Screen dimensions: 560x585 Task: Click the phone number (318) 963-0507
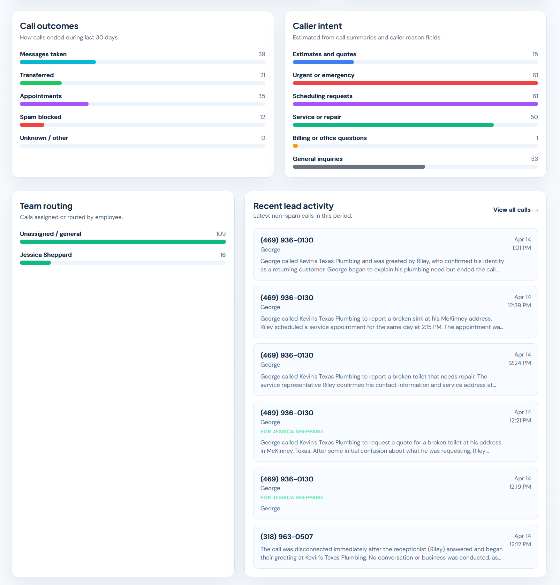(x=287, y=537)
